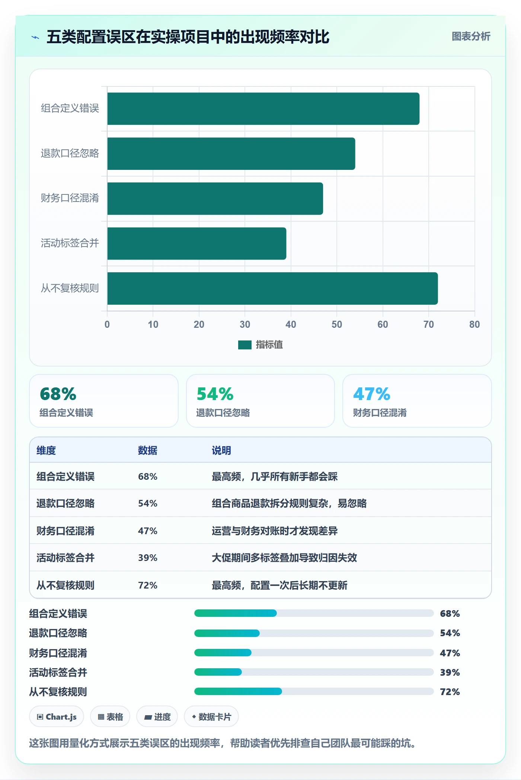Screen dimensions: 521x780
Task: Select the 68% 组合定义错误 data card
Action: 104,401
